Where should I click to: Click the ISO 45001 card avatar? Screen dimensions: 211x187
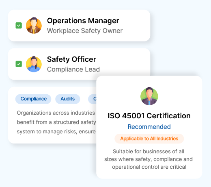click(149, 96)
